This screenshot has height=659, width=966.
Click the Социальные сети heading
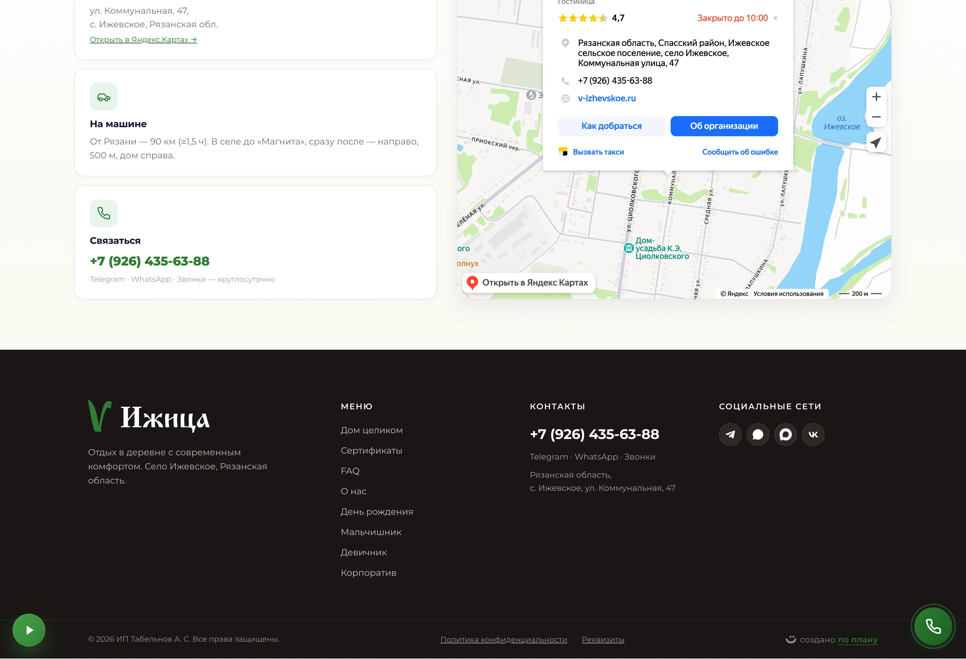point(770,406)
